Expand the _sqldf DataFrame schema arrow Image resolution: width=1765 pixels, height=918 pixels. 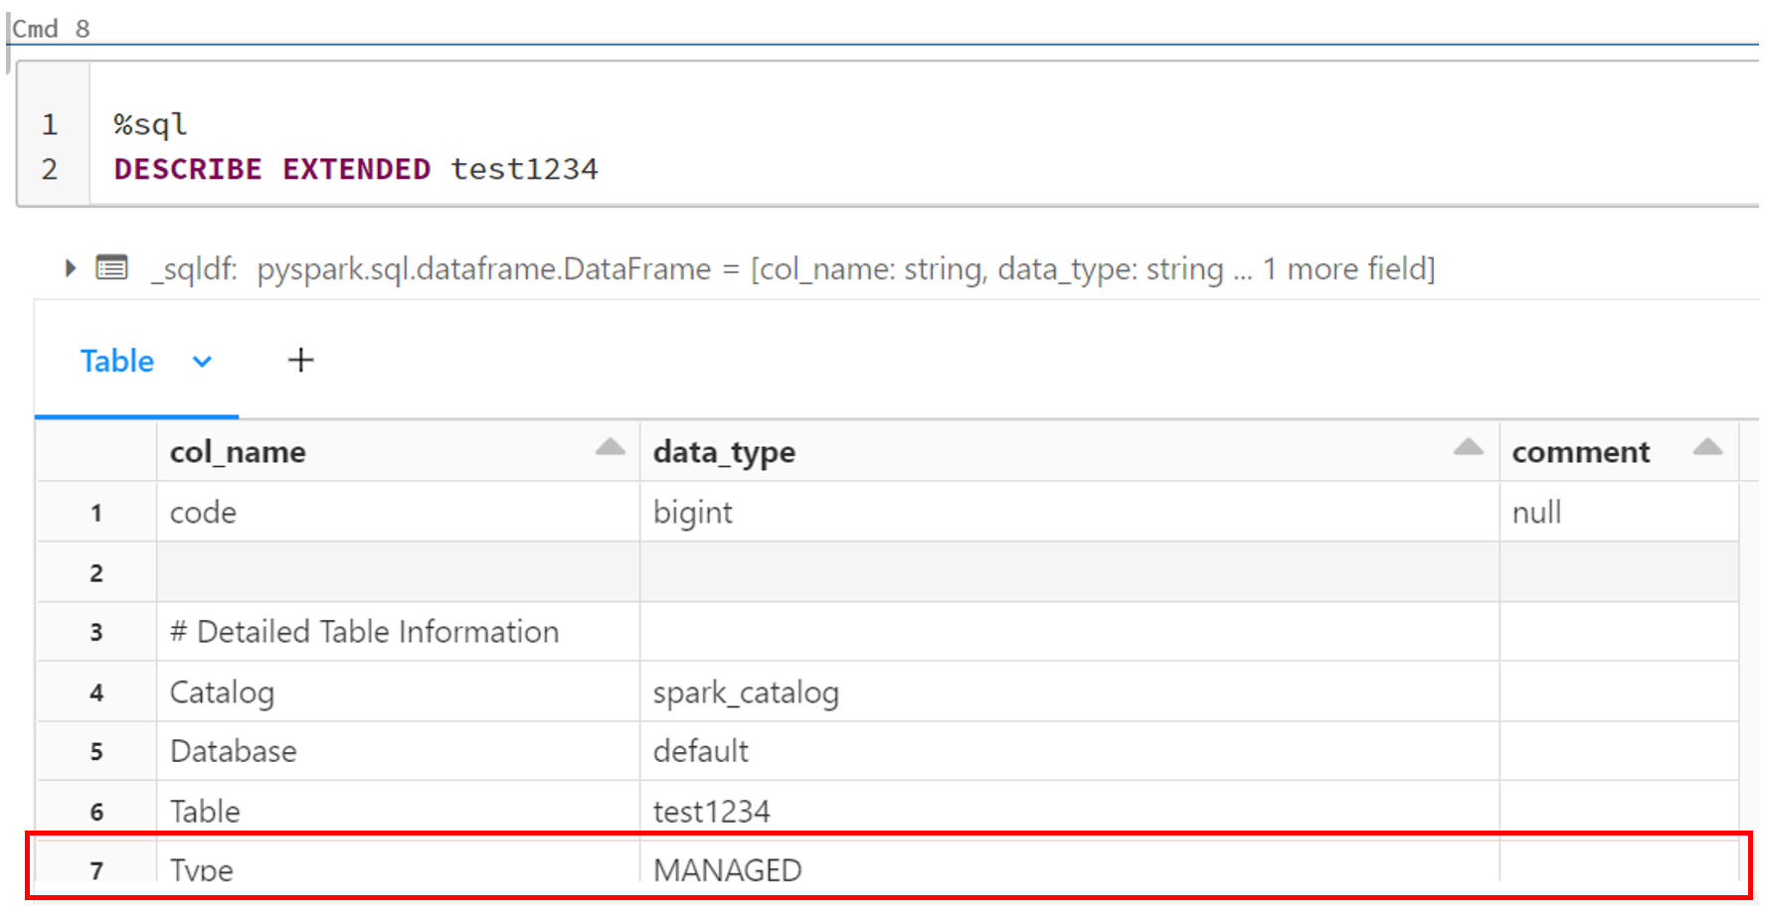point(70,268)
